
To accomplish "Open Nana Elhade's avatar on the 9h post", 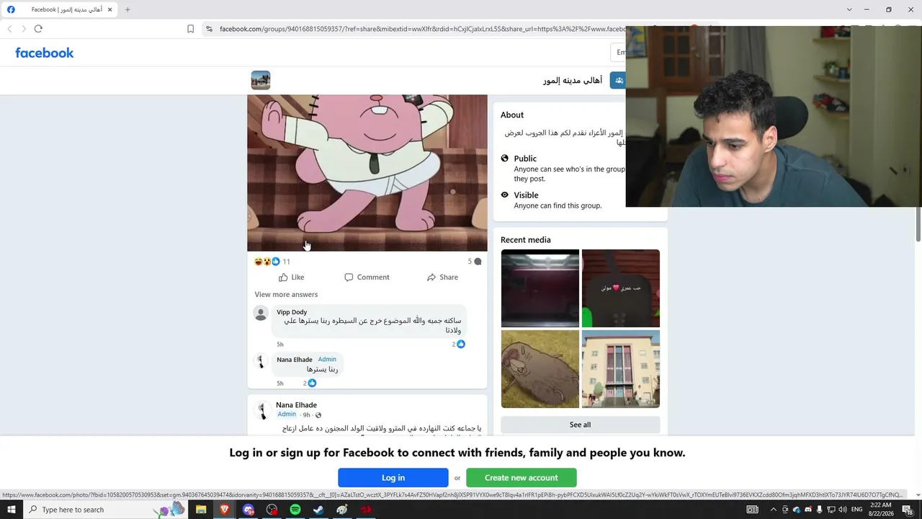I will pyautogui.click(x=262, y=411).
